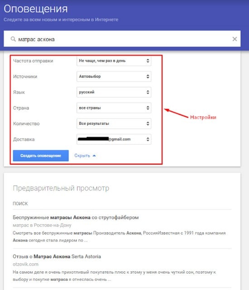
Task: Click the 'Следите за всем новым' subtitle
Action: [x=61, y=20]
